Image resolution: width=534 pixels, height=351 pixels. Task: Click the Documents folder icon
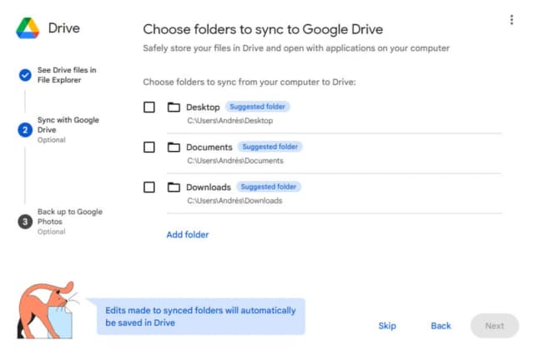click(x=174, y=147)
